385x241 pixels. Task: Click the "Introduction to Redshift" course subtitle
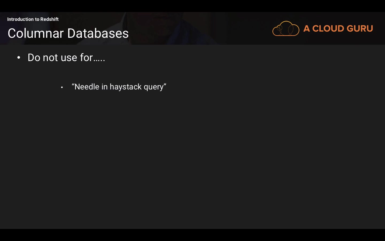click(x=33, y=19)
